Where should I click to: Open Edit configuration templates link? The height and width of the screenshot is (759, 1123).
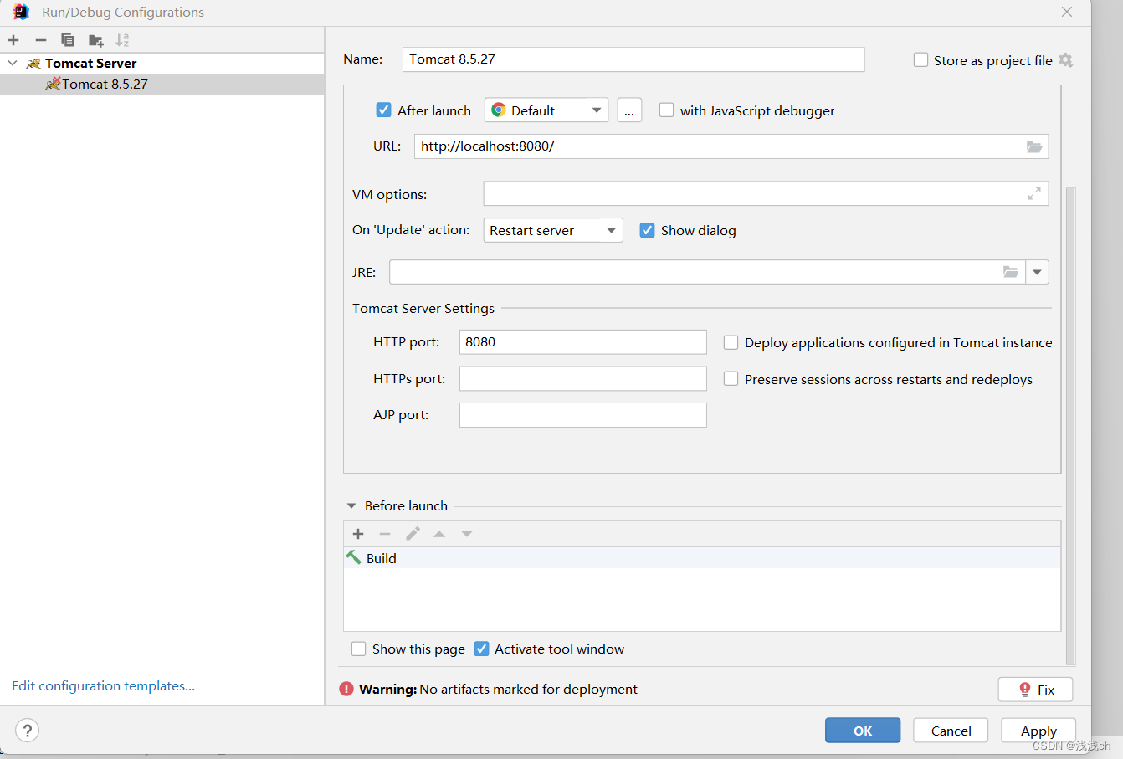pyautogui.click(x=103, y=685)
